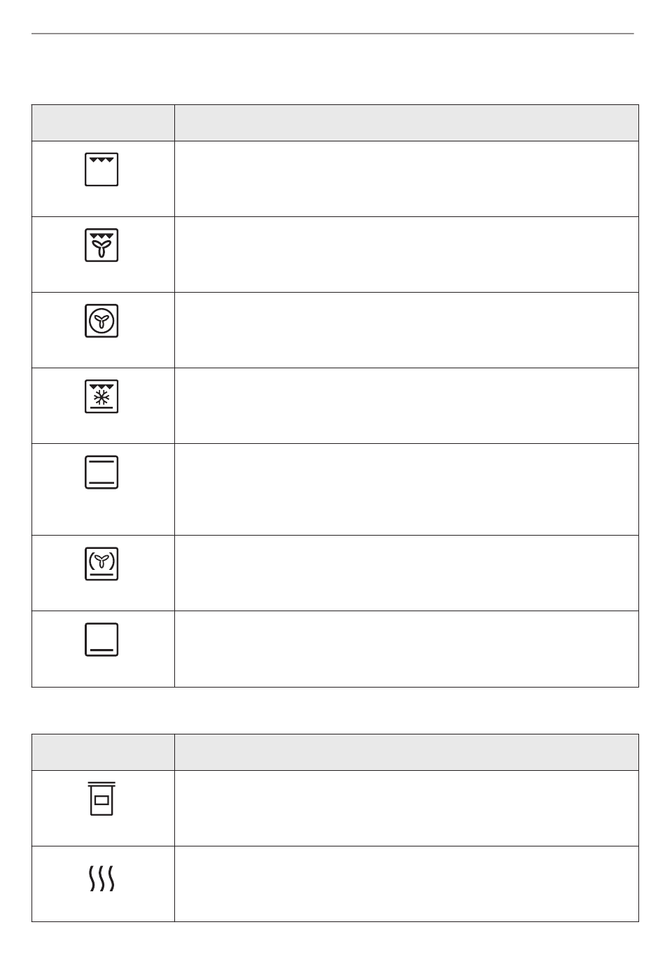Click the circled fan convection icon
This screenshot has height=962, width=665.
pos(101,321)
